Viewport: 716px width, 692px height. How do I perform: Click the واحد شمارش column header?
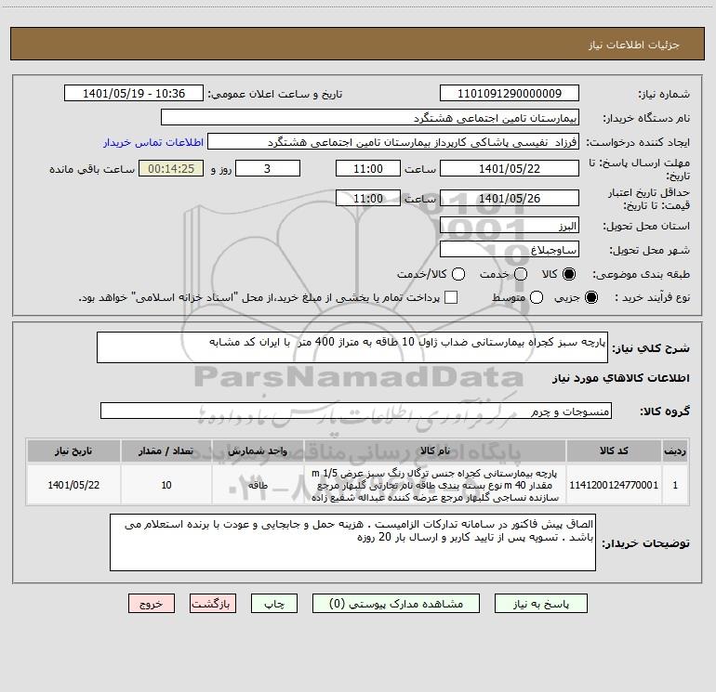point(258,451)
